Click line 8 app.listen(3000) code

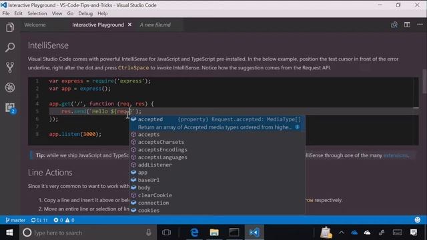(x=75, y=134)
